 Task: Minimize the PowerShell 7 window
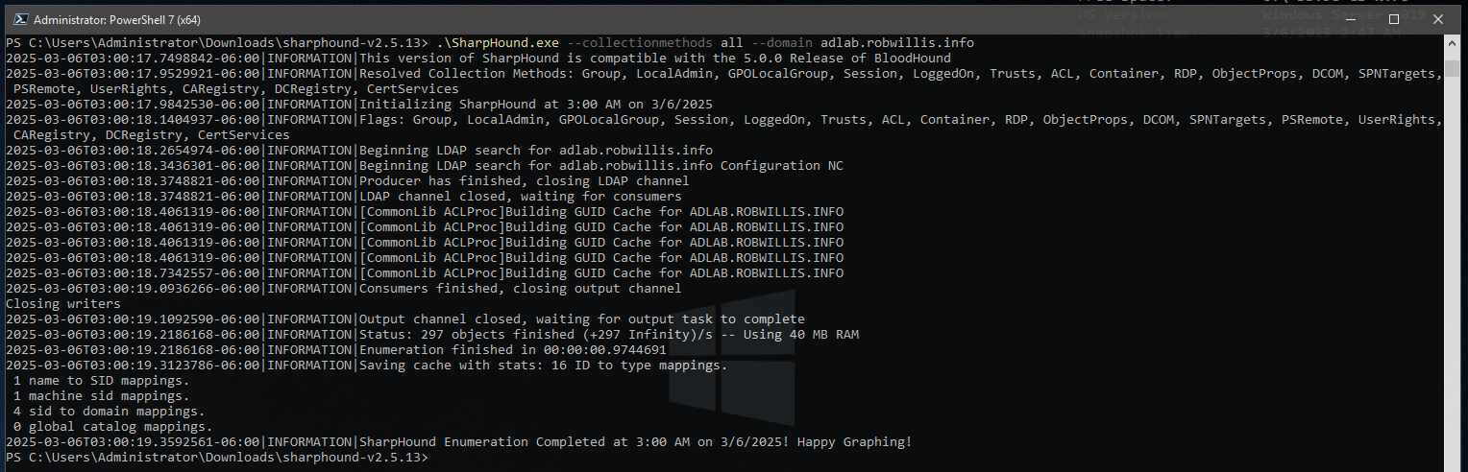pos(1350,19)
